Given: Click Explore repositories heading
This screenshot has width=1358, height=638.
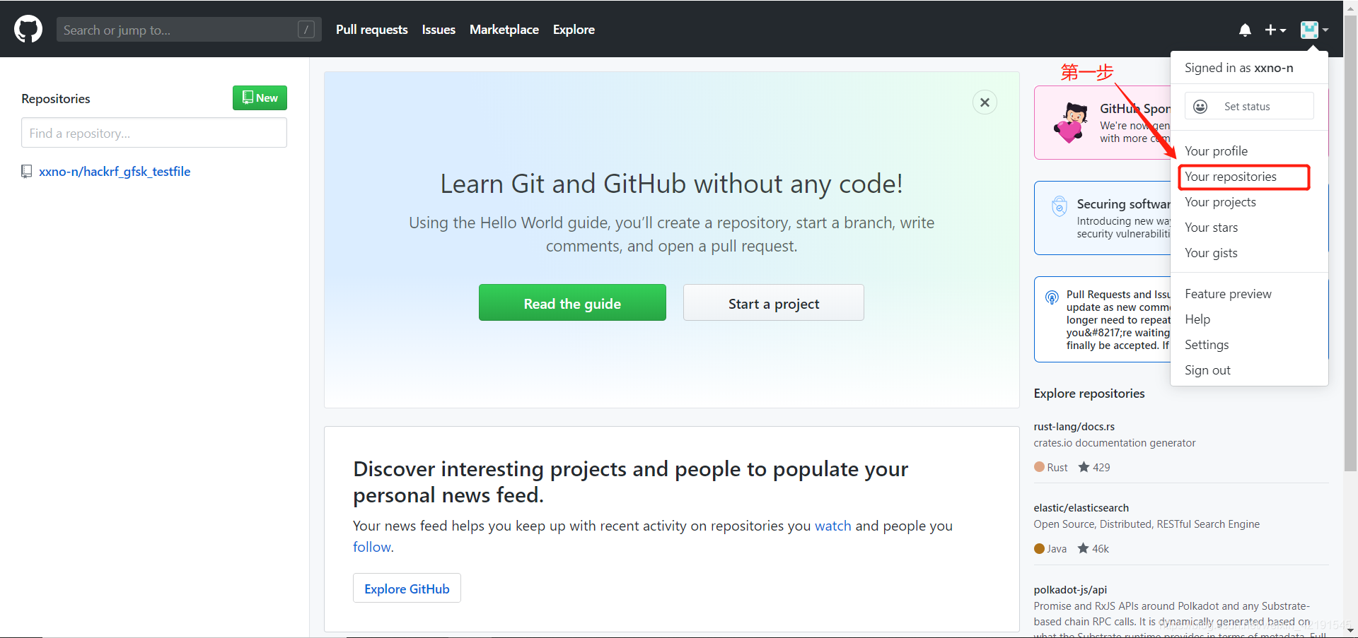Looking at the screenshot, I should point(1089,394).
